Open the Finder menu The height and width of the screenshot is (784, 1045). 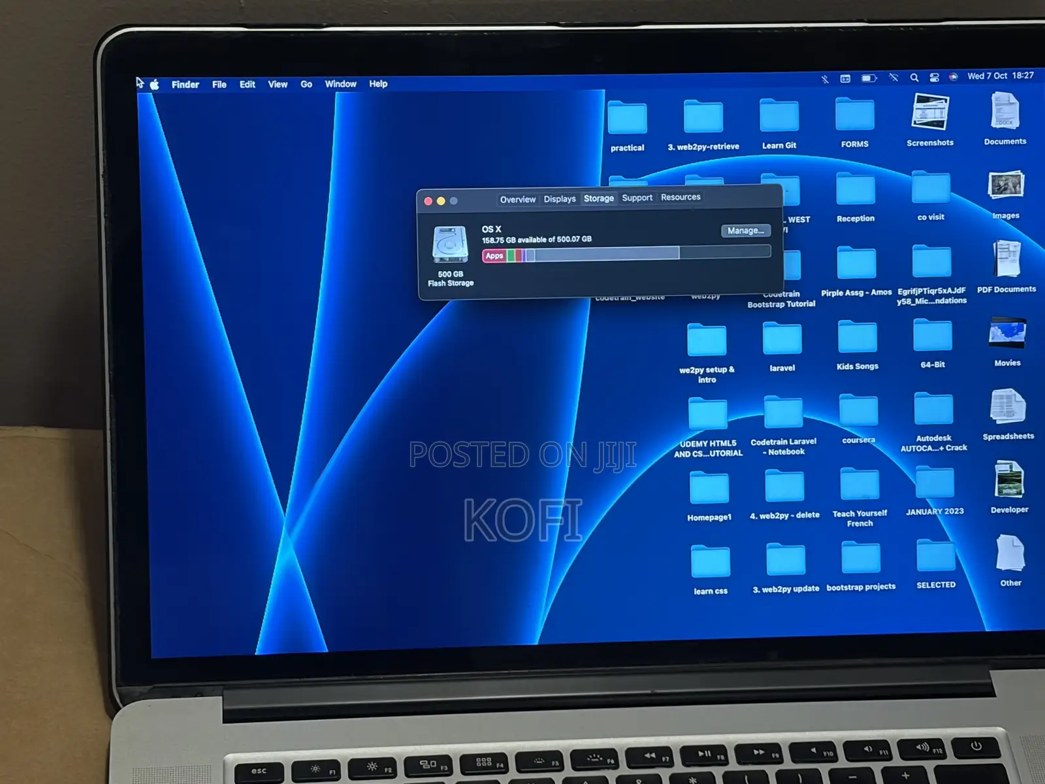(185, 84)
